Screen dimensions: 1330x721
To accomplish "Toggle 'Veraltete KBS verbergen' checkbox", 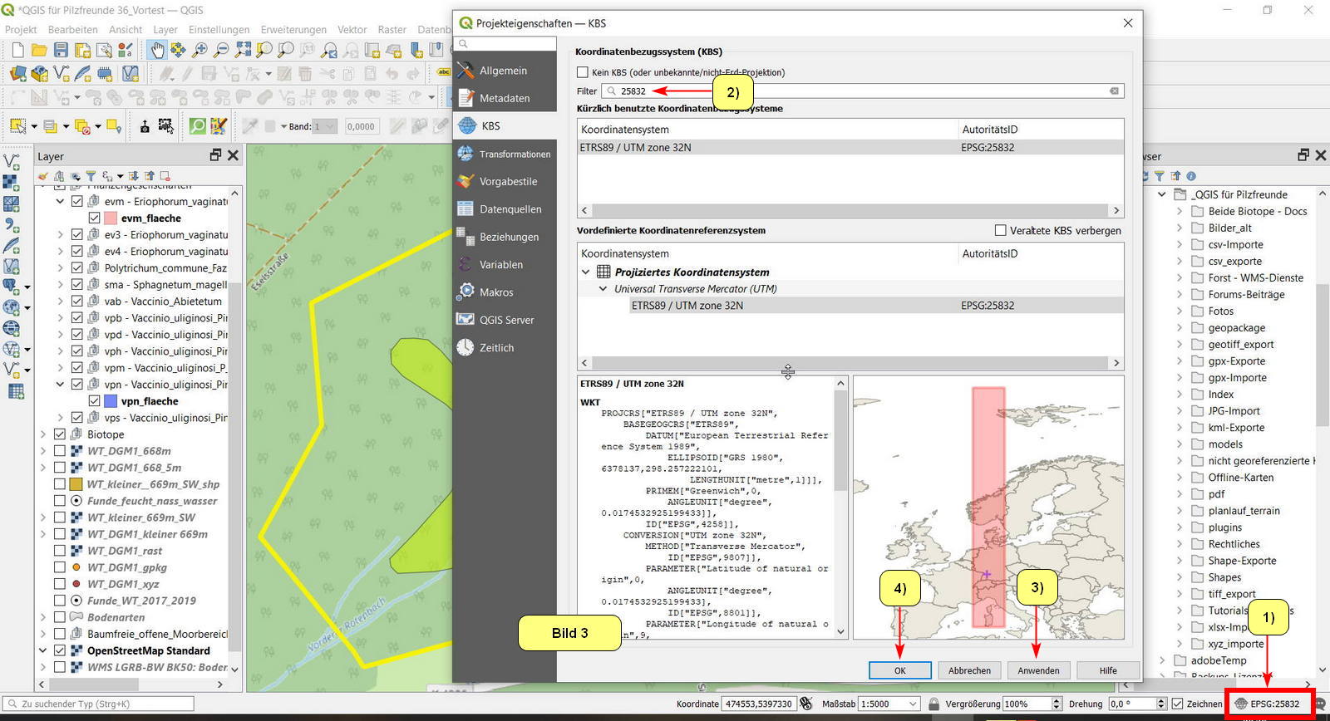I will [1001, 230].
